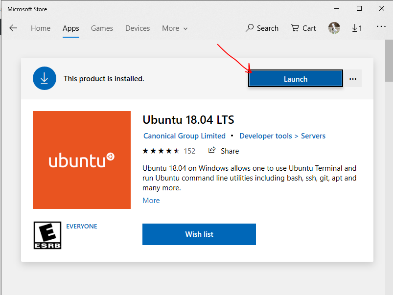This screenshot has height=295, width=393.
Task: Open the shopping Cart
Action: [x=303, y=28]
